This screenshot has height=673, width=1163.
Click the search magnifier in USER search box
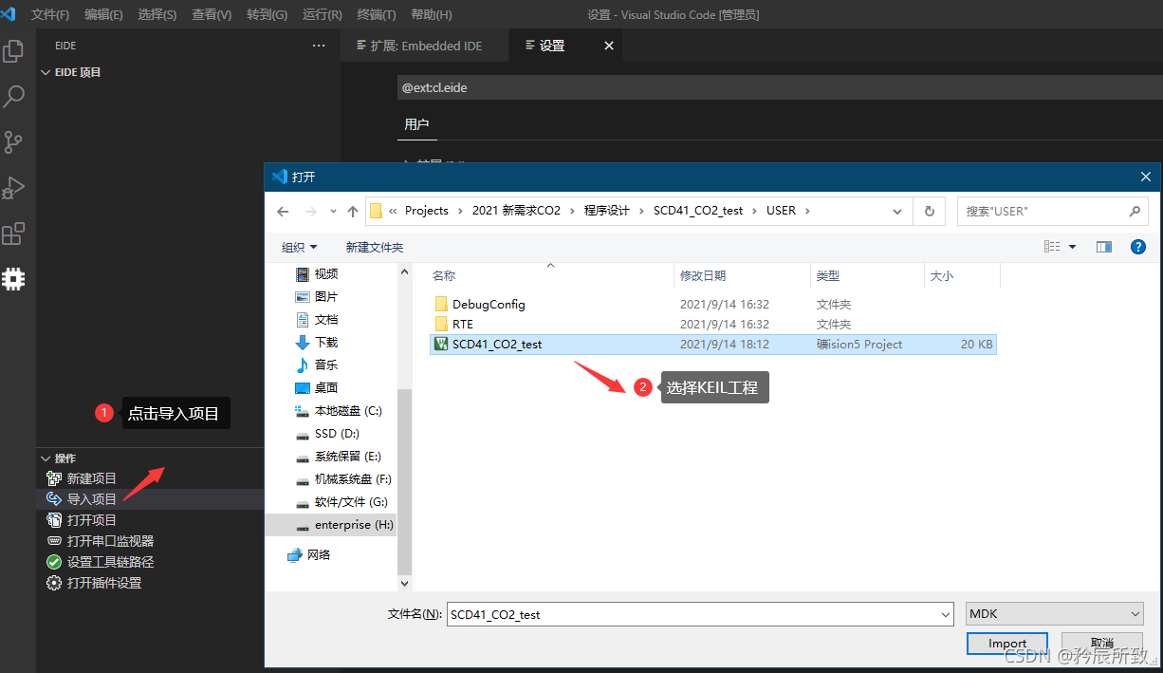(x=1135, y=211)
